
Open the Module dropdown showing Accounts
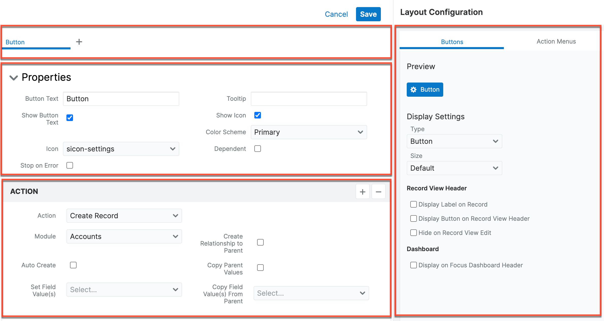tap(124, 236)
